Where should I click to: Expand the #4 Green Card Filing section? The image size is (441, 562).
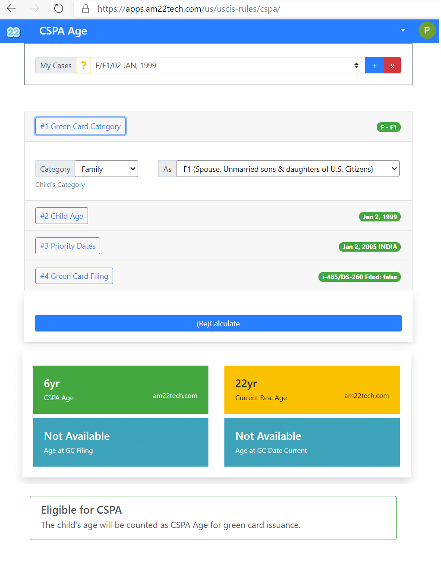coord(74,276)
